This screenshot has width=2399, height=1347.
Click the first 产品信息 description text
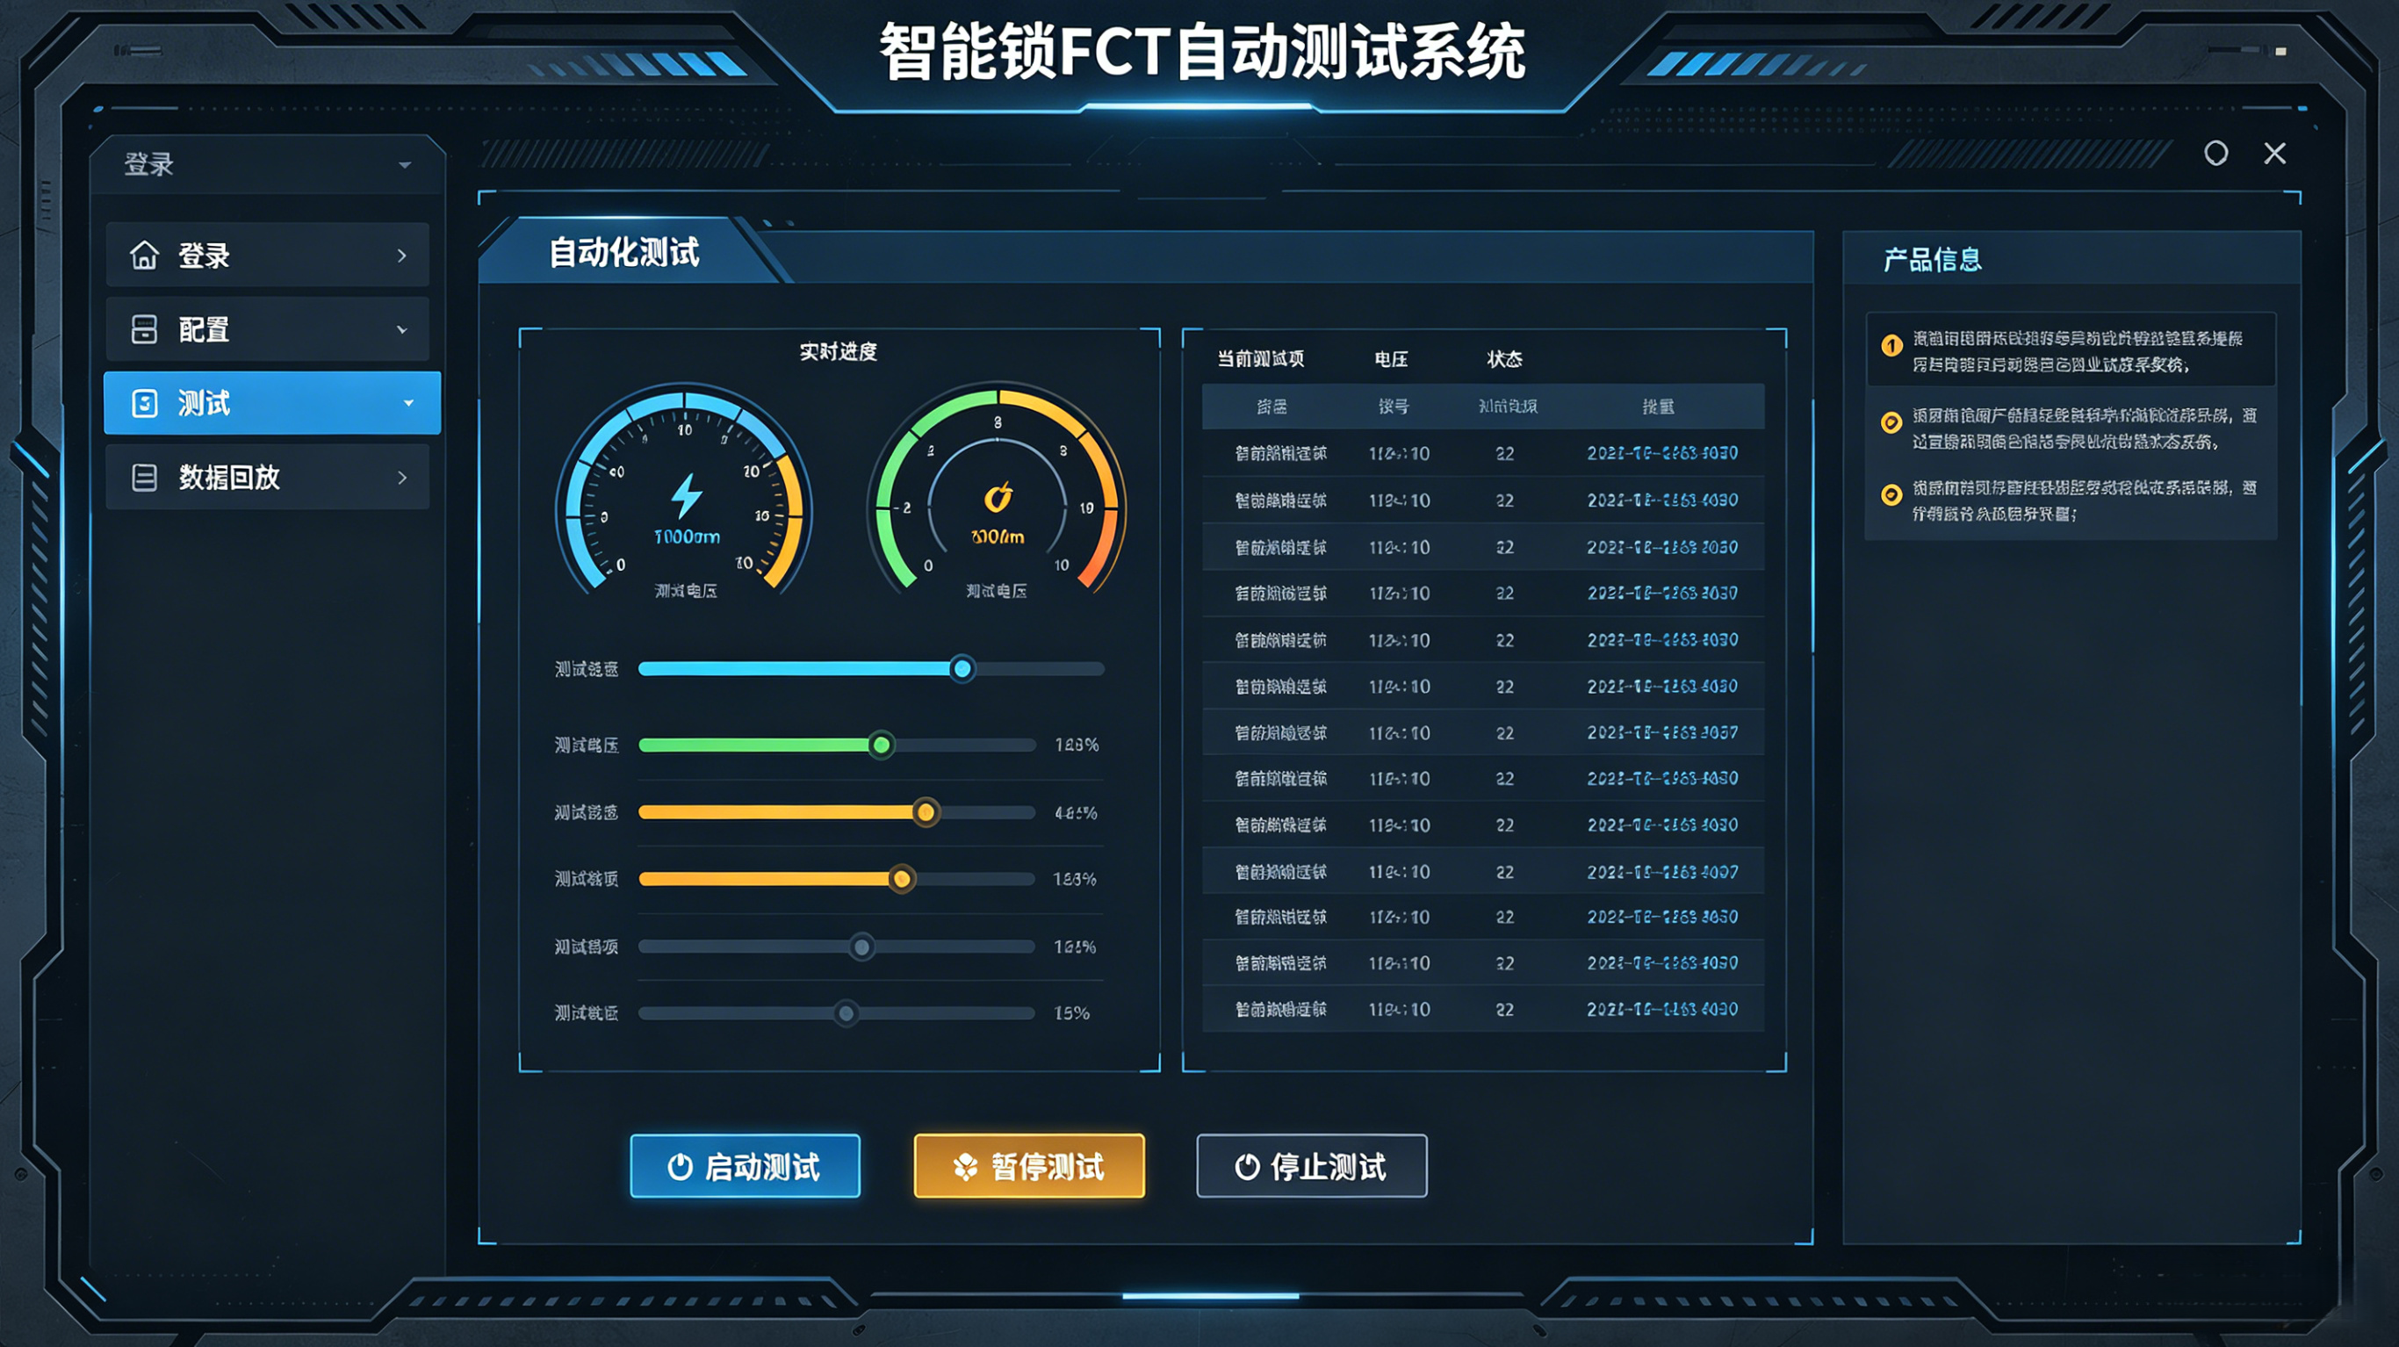pos(2078,351)
